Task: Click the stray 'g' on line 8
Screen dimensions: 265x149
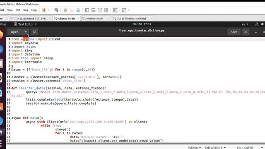Action: point(12,66)
